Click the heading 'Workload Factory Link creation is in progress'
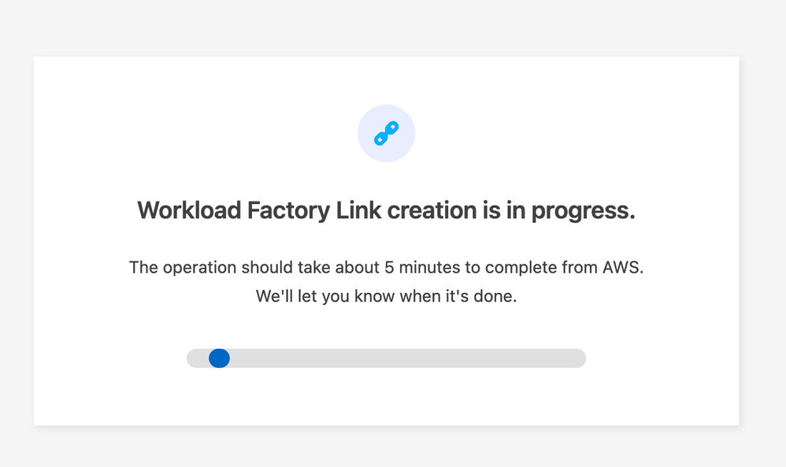The height and width of the screenshot is (467, 786). (x=386, y=210)
